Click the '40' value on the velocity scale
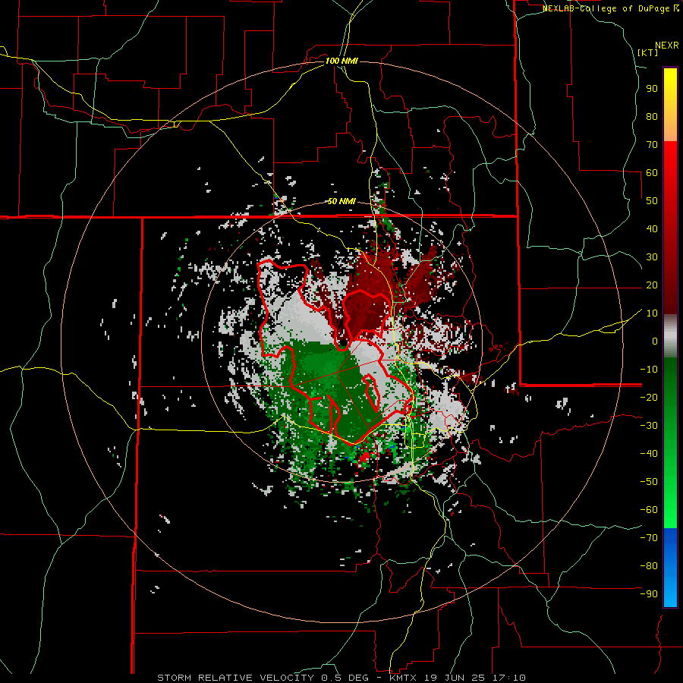Viewport: 683px width, 683px height. [x=652, y=229]
